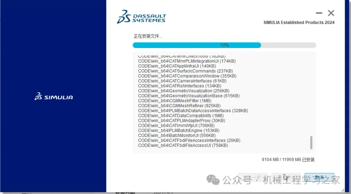Select the CATDataCompatibility (1MB) line
This screenshot has height=194, width=351.
coord(181,116)
